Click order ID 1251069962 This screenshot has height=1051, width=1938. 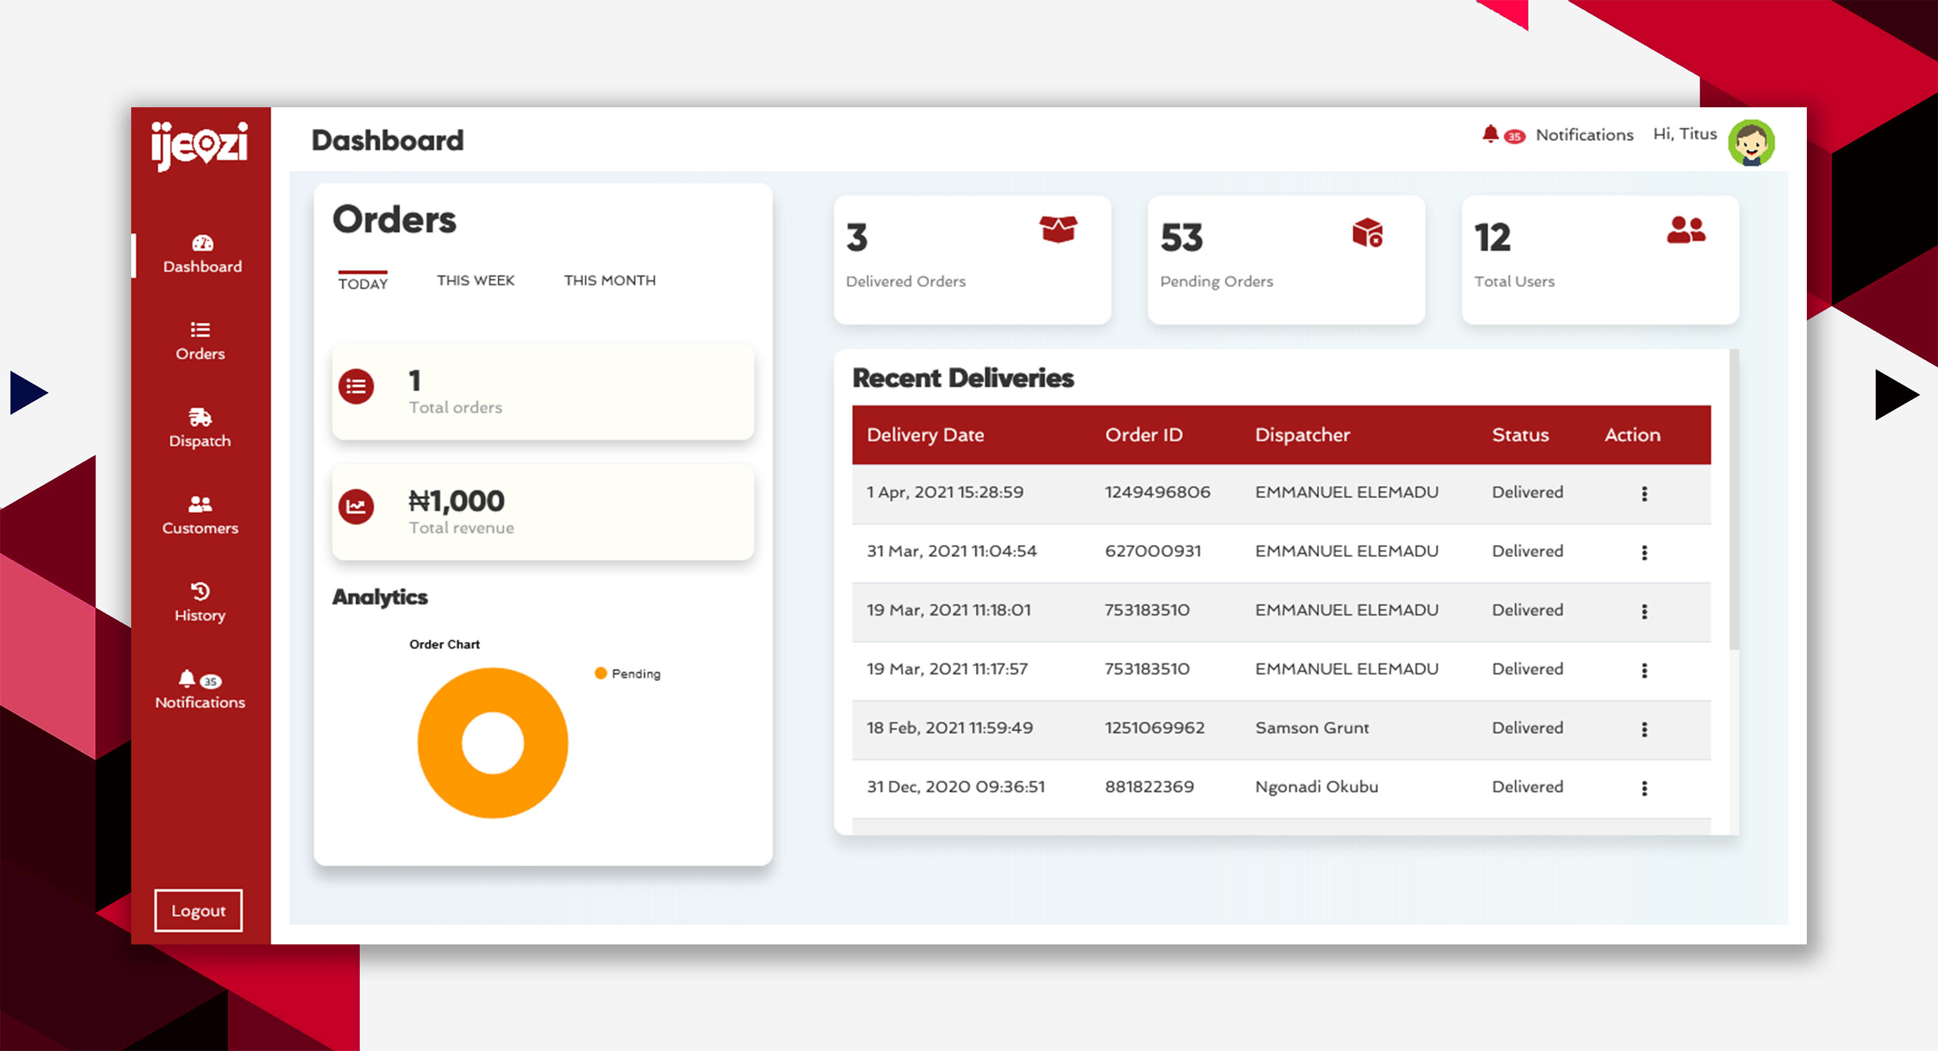[1155, 727]
